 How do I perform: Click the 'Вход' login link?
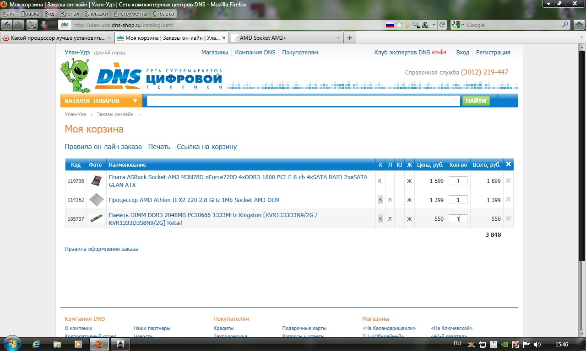pyautogui.click(x=463, y=53)
